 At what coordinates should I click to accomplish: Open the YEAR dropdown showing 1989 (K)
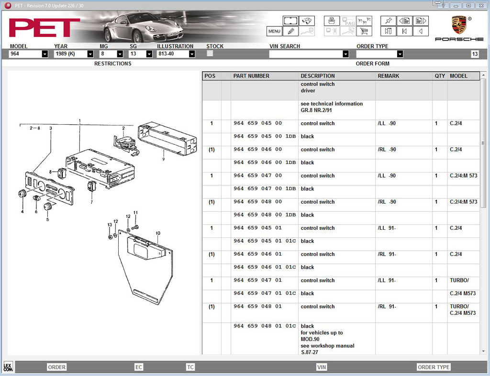[90, 54]
